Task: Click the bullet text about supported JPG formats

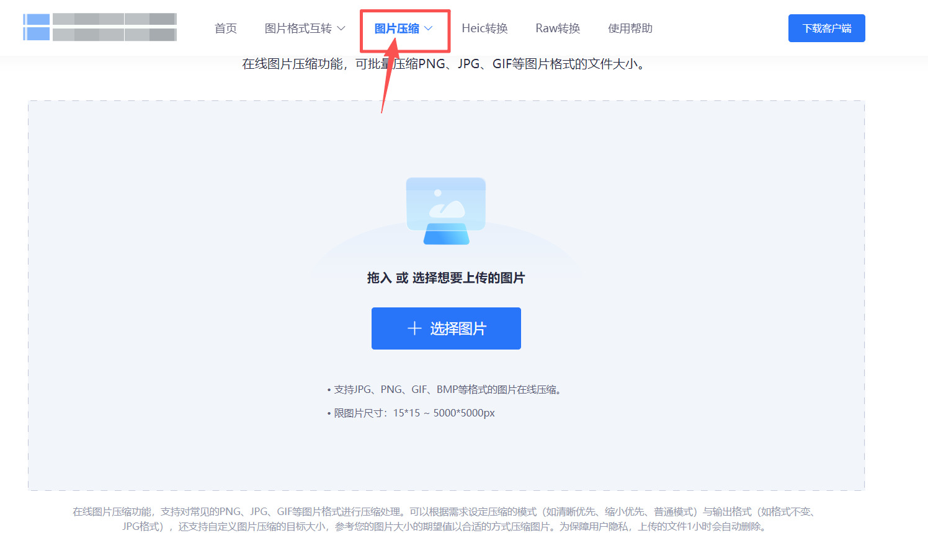Action: pyautogui.click(x=445, y=389)
